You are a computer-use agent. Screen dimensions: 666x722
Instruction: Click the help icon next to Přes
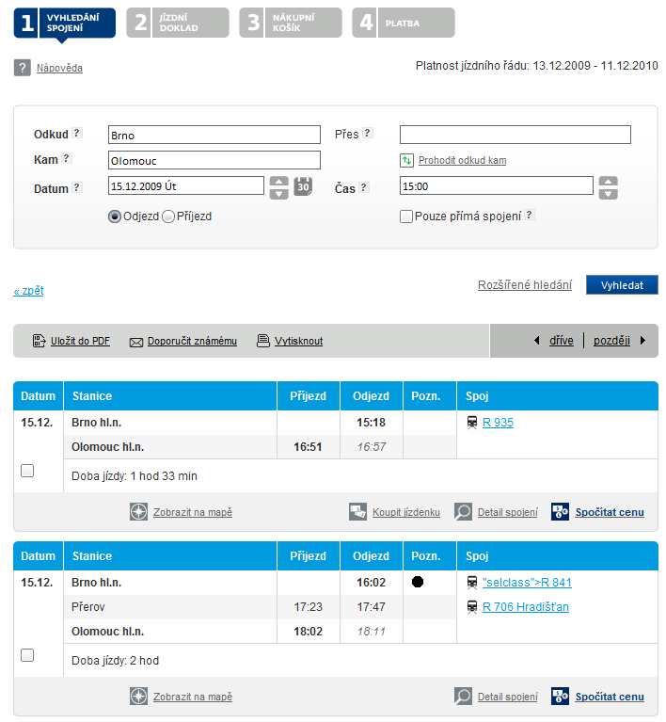(x=368, y=134)
